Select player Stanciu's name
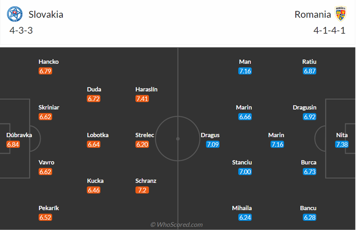 [242, 162]
